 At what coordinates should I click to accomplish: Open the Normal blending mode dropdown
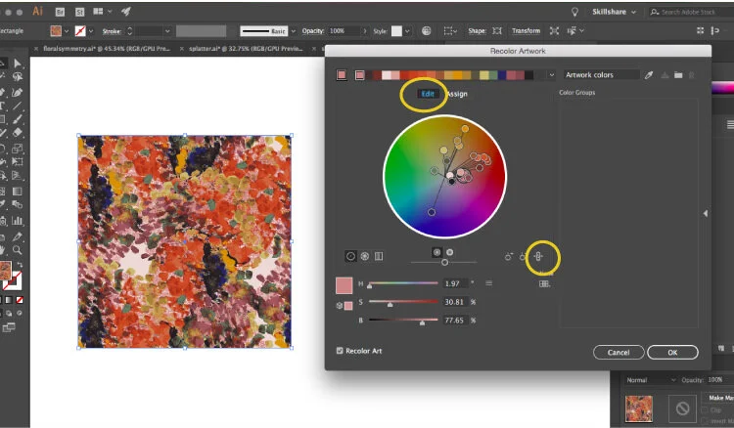[x=651, y=380]
